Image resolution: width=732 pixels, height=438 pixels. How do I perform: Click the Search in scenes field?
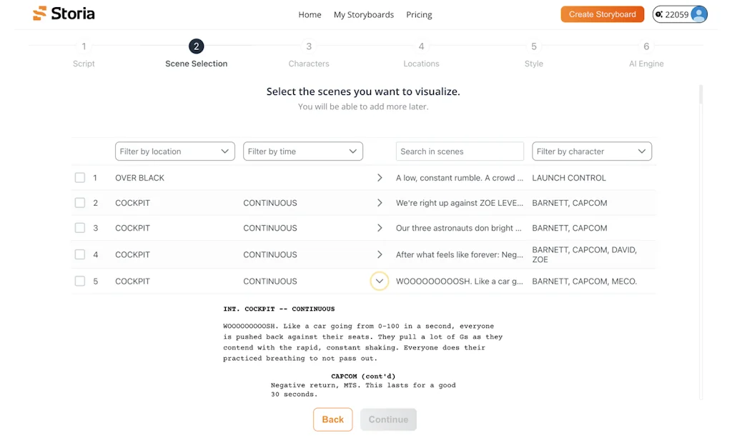click(x=460, y=151)
